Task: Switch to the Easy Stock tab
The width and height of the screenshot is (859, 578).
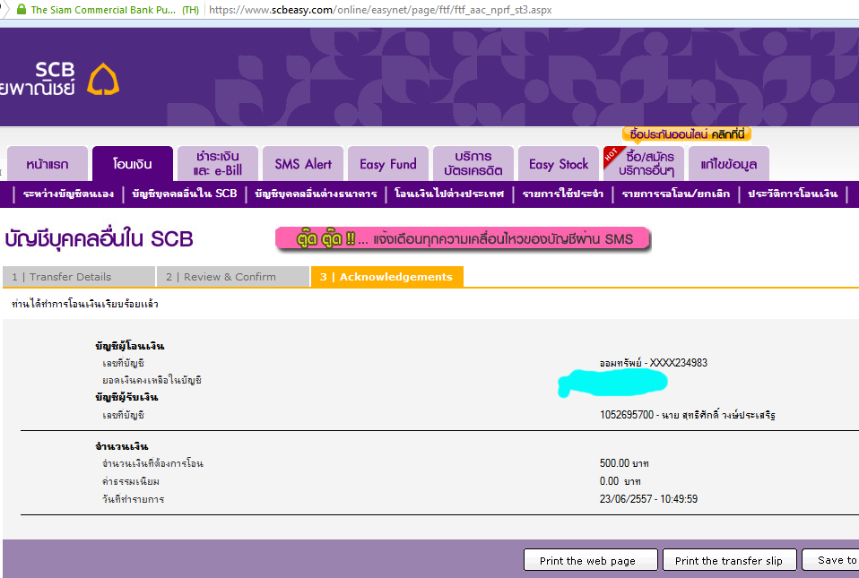Action: tap(559, 164)
